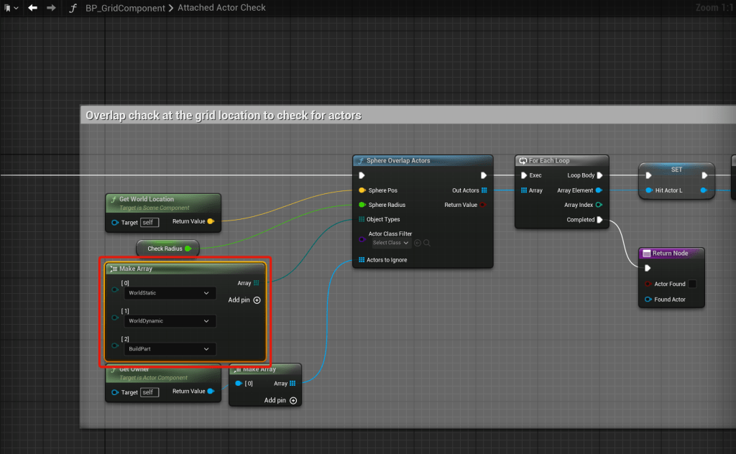Click the browse magnifier icon beside Select Class
Viewport: 736px width, 454px height.
point(427,243)
